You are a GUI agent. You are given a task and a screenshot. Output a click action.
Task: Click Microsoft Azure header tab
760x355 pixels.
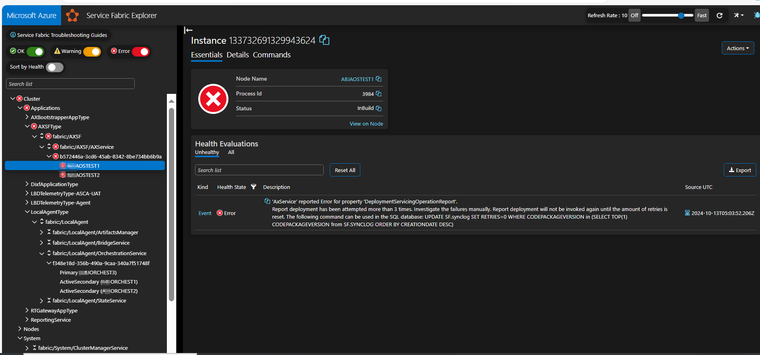[x=32, y=15]
